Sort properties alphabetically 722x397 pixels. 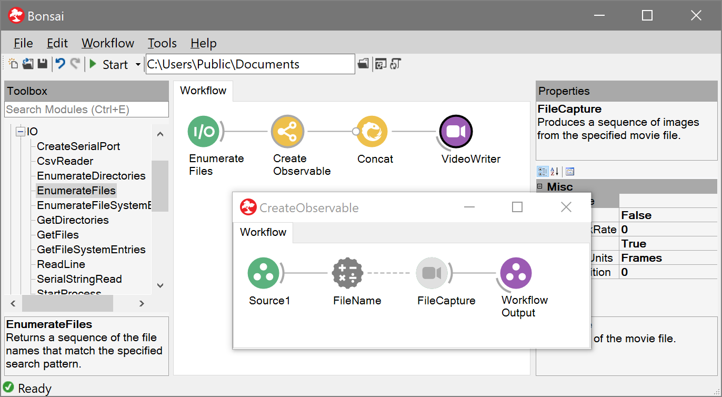coord(555,171)
